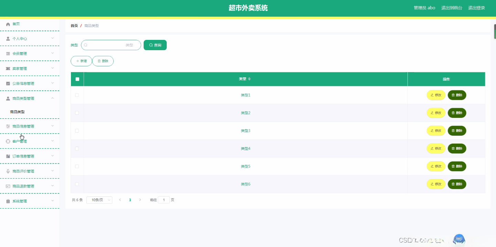
Task: Open the 10条/页 page size dropdown
Action: coord(99,200)
